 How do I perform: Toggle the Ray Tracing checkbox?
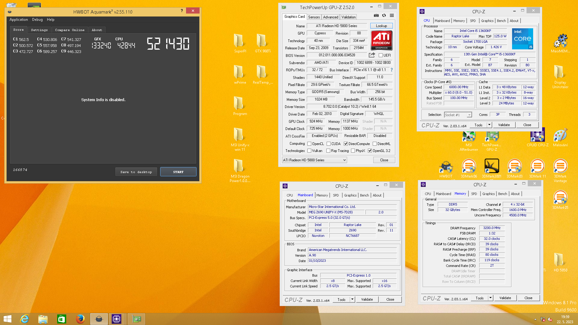[x=328, y=151]
